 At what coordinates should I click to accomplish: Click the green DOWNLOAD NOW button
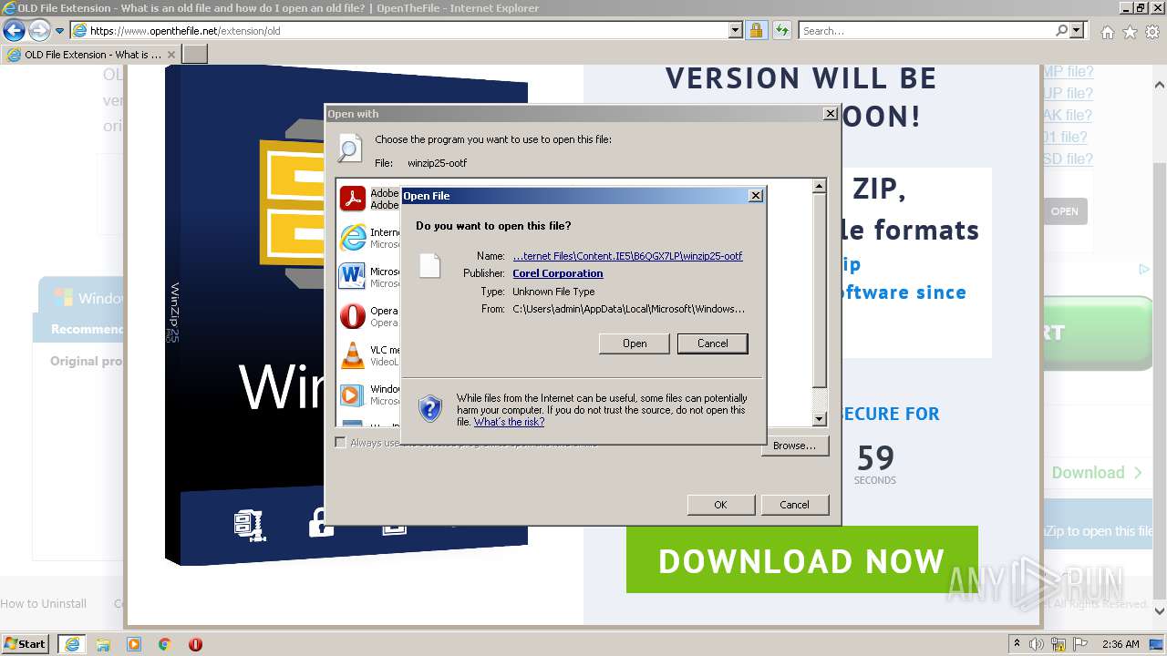pos(801,560)
